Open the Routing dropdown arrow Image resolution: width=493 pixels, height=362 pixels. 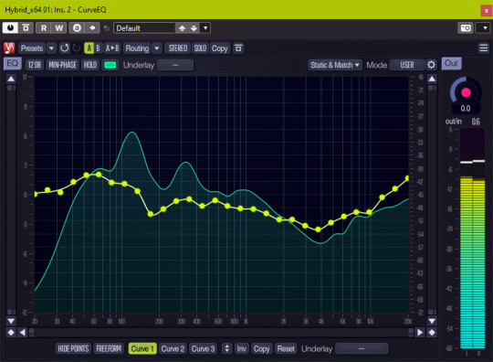click(157, 48)
